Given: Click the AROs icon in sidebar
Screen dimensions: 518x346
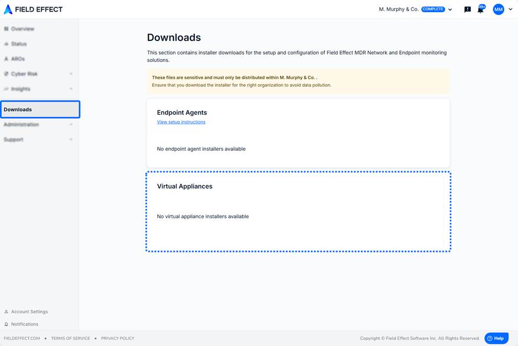Looking at the screenshot, I should (6, 59).
